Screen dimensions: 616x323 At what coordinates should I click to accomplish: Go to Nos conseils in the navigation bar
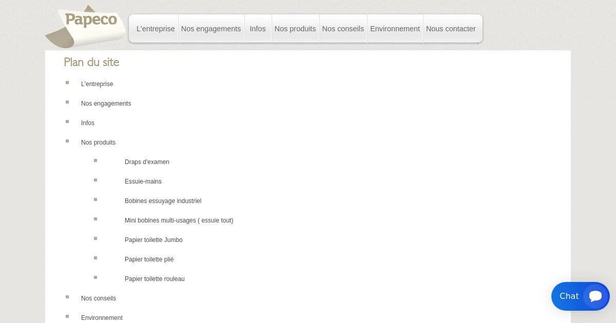(343, 29)
